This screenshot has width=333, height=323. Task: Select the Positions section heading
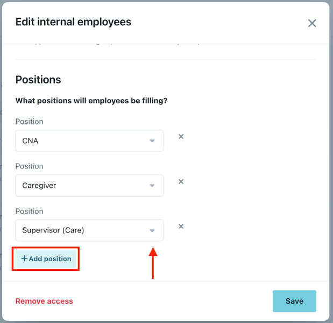pos(38,80)
